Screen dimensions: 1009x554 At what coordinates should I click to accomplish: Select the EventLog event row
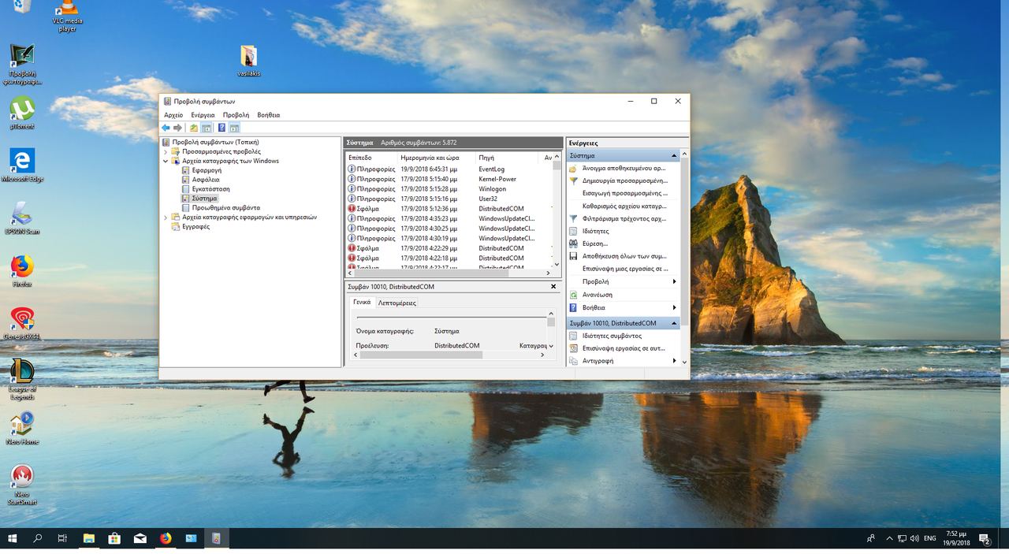[449, 169]
